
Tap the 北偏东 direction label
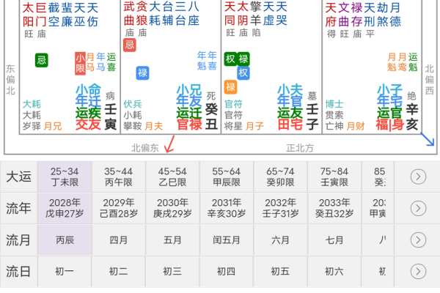[145, 148]
